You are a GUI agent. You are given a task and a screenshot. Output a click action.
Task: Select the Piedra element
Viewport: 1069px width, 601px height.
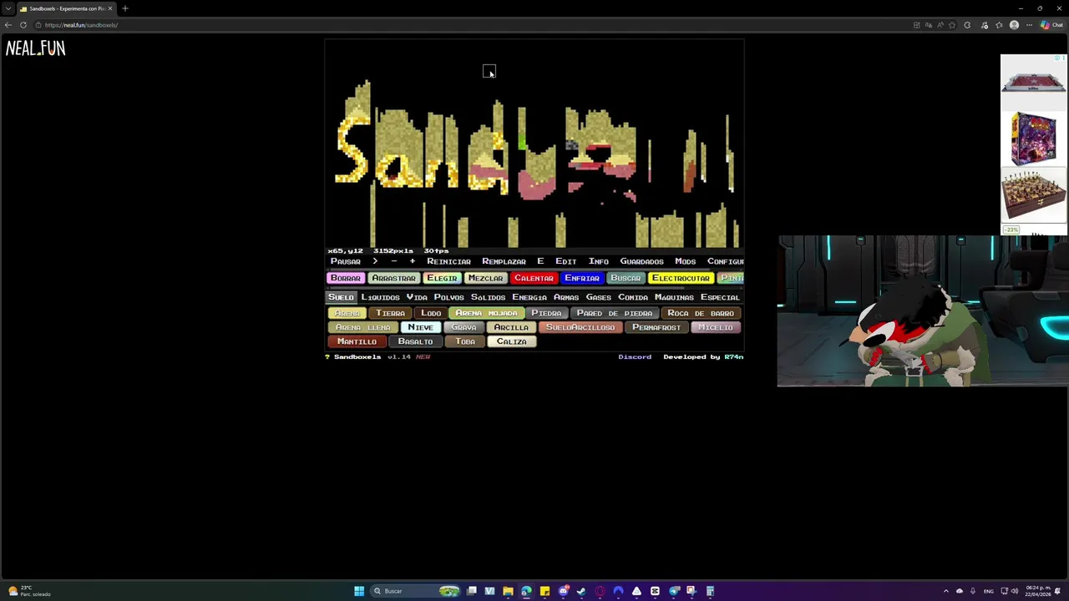(x=546, y=313)
